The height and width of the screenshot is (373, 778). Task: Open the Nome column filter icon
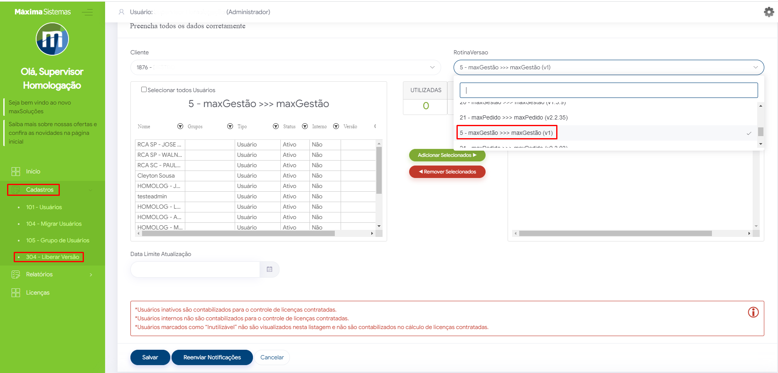pyautogui.click(x=180, y=126)
